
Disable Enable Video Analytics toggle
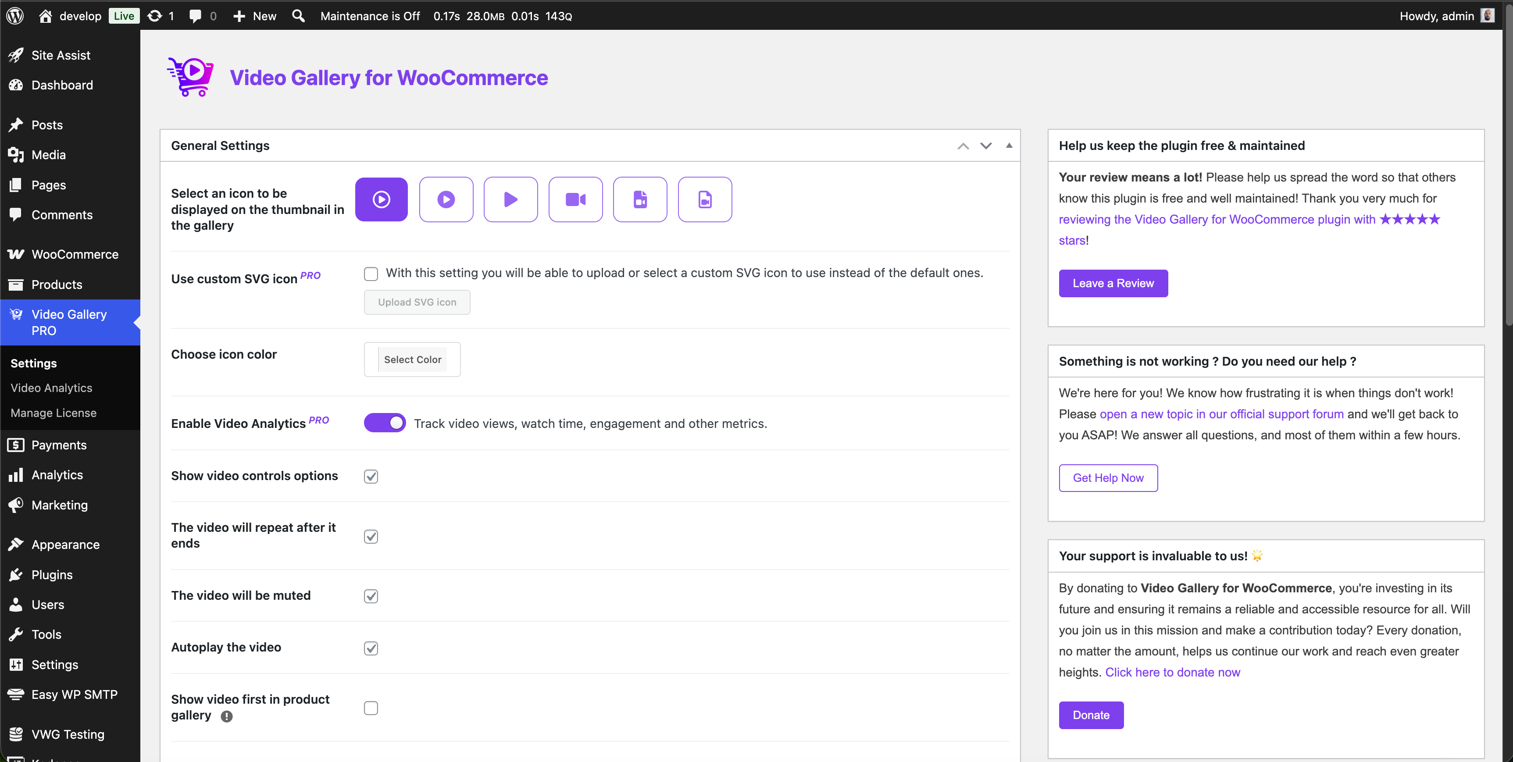click(x=385, y=422)
